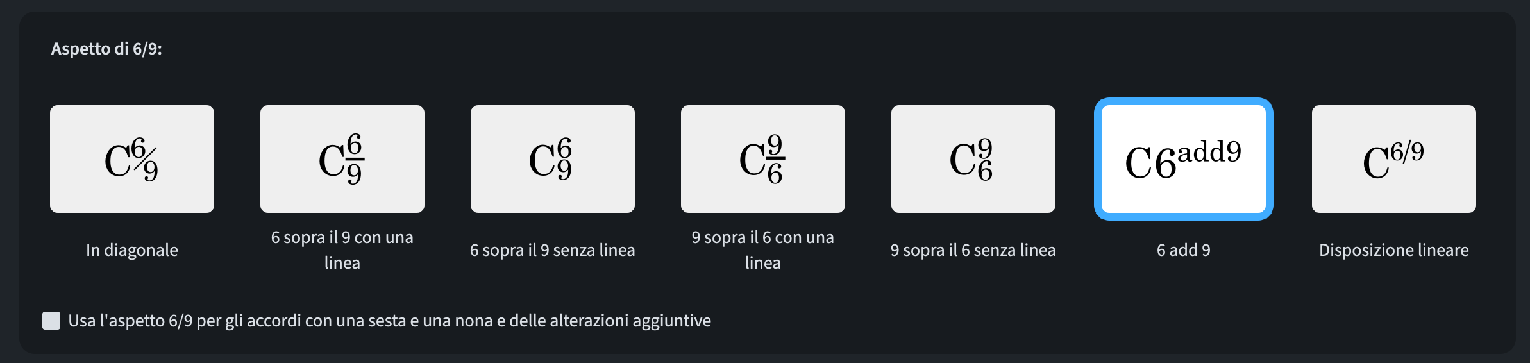Choose the 6 over 9 with line tile
Screen dimensions: 1530x363
tap(342, 159)
